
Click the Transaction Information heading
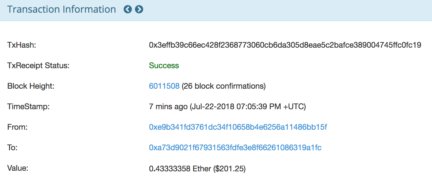click(62, 9)
